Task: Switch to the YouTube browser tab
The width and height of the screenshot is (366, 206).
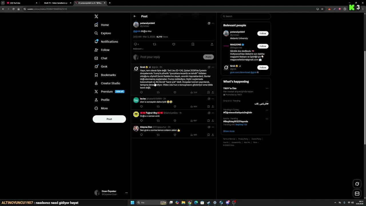Action: pos(22,3)
